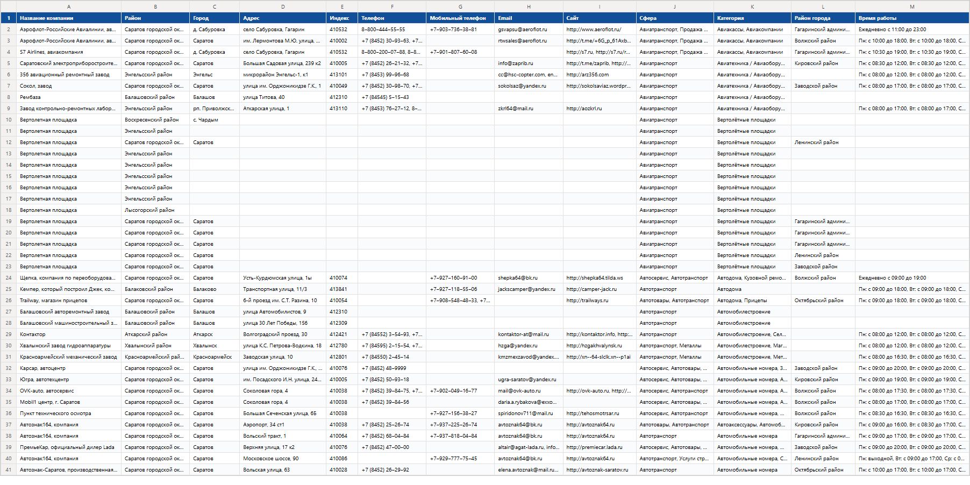Select "Ежедневно с 11:00 до 23:00" cell
The height and width of the screenshot is (485, 970).
[x=912, y=30]
